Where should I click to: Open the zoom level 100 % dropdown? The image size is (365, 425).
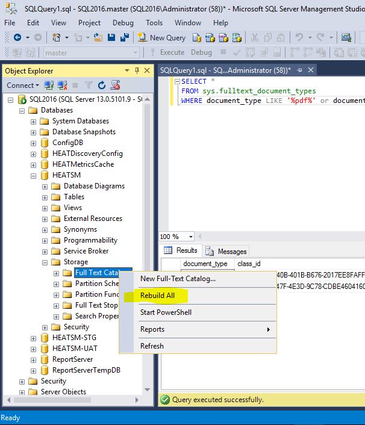(190, 237)
